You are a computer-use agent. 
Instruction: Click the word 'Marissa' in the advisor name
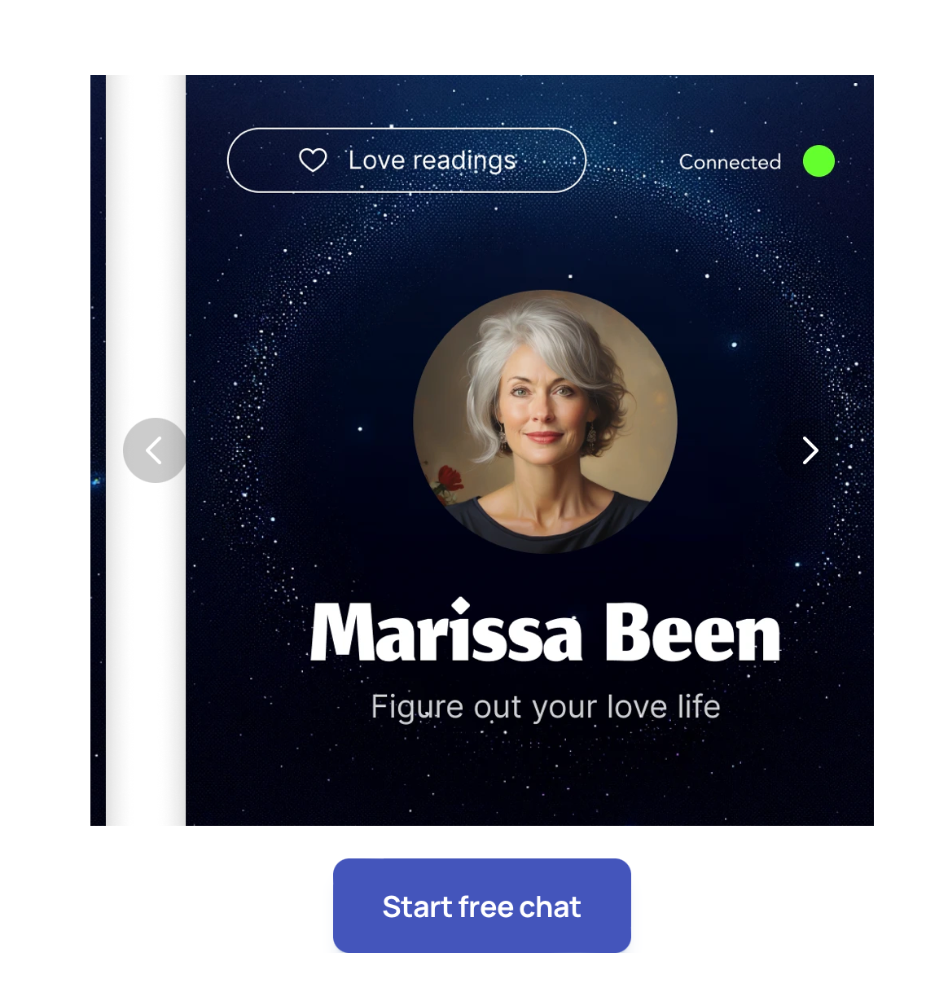[446, 632]
